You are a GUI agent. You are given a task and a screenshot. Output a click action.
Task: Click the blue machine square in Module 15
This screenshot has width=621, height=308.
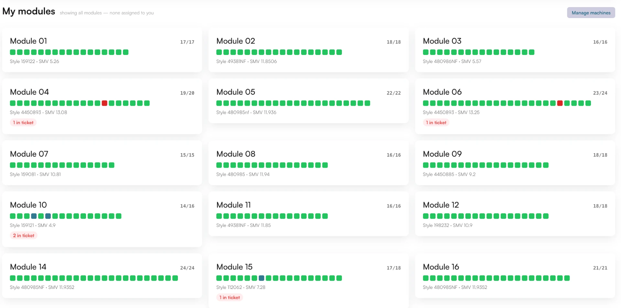coord(261,278)
